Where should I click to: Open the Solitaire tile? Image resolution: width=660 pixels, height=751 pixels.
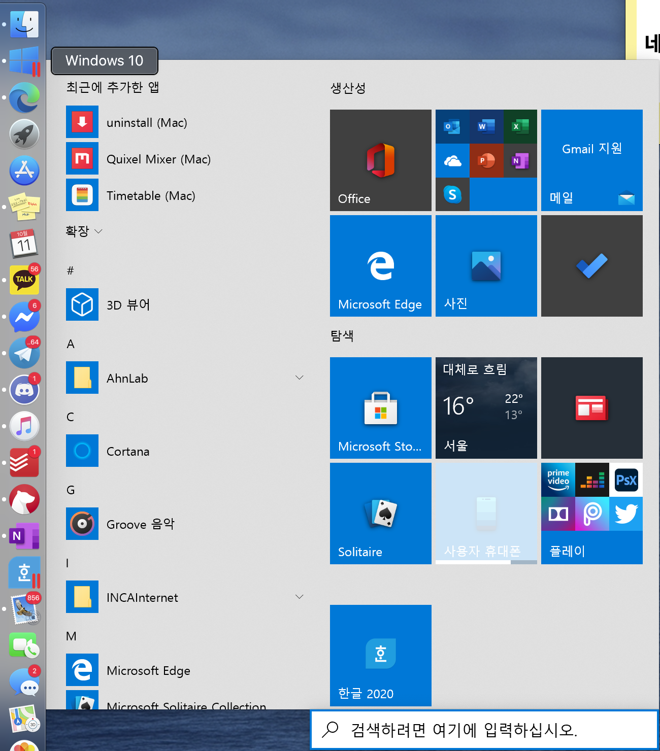click(381, 514)
